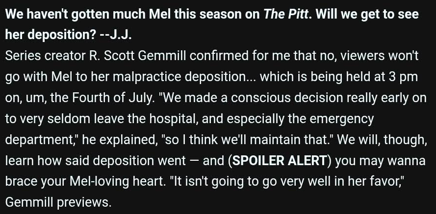Click the bold phrase this season on
Viewport: 436px width, 214px height.
pyautogui.click(x=217, y=14)
